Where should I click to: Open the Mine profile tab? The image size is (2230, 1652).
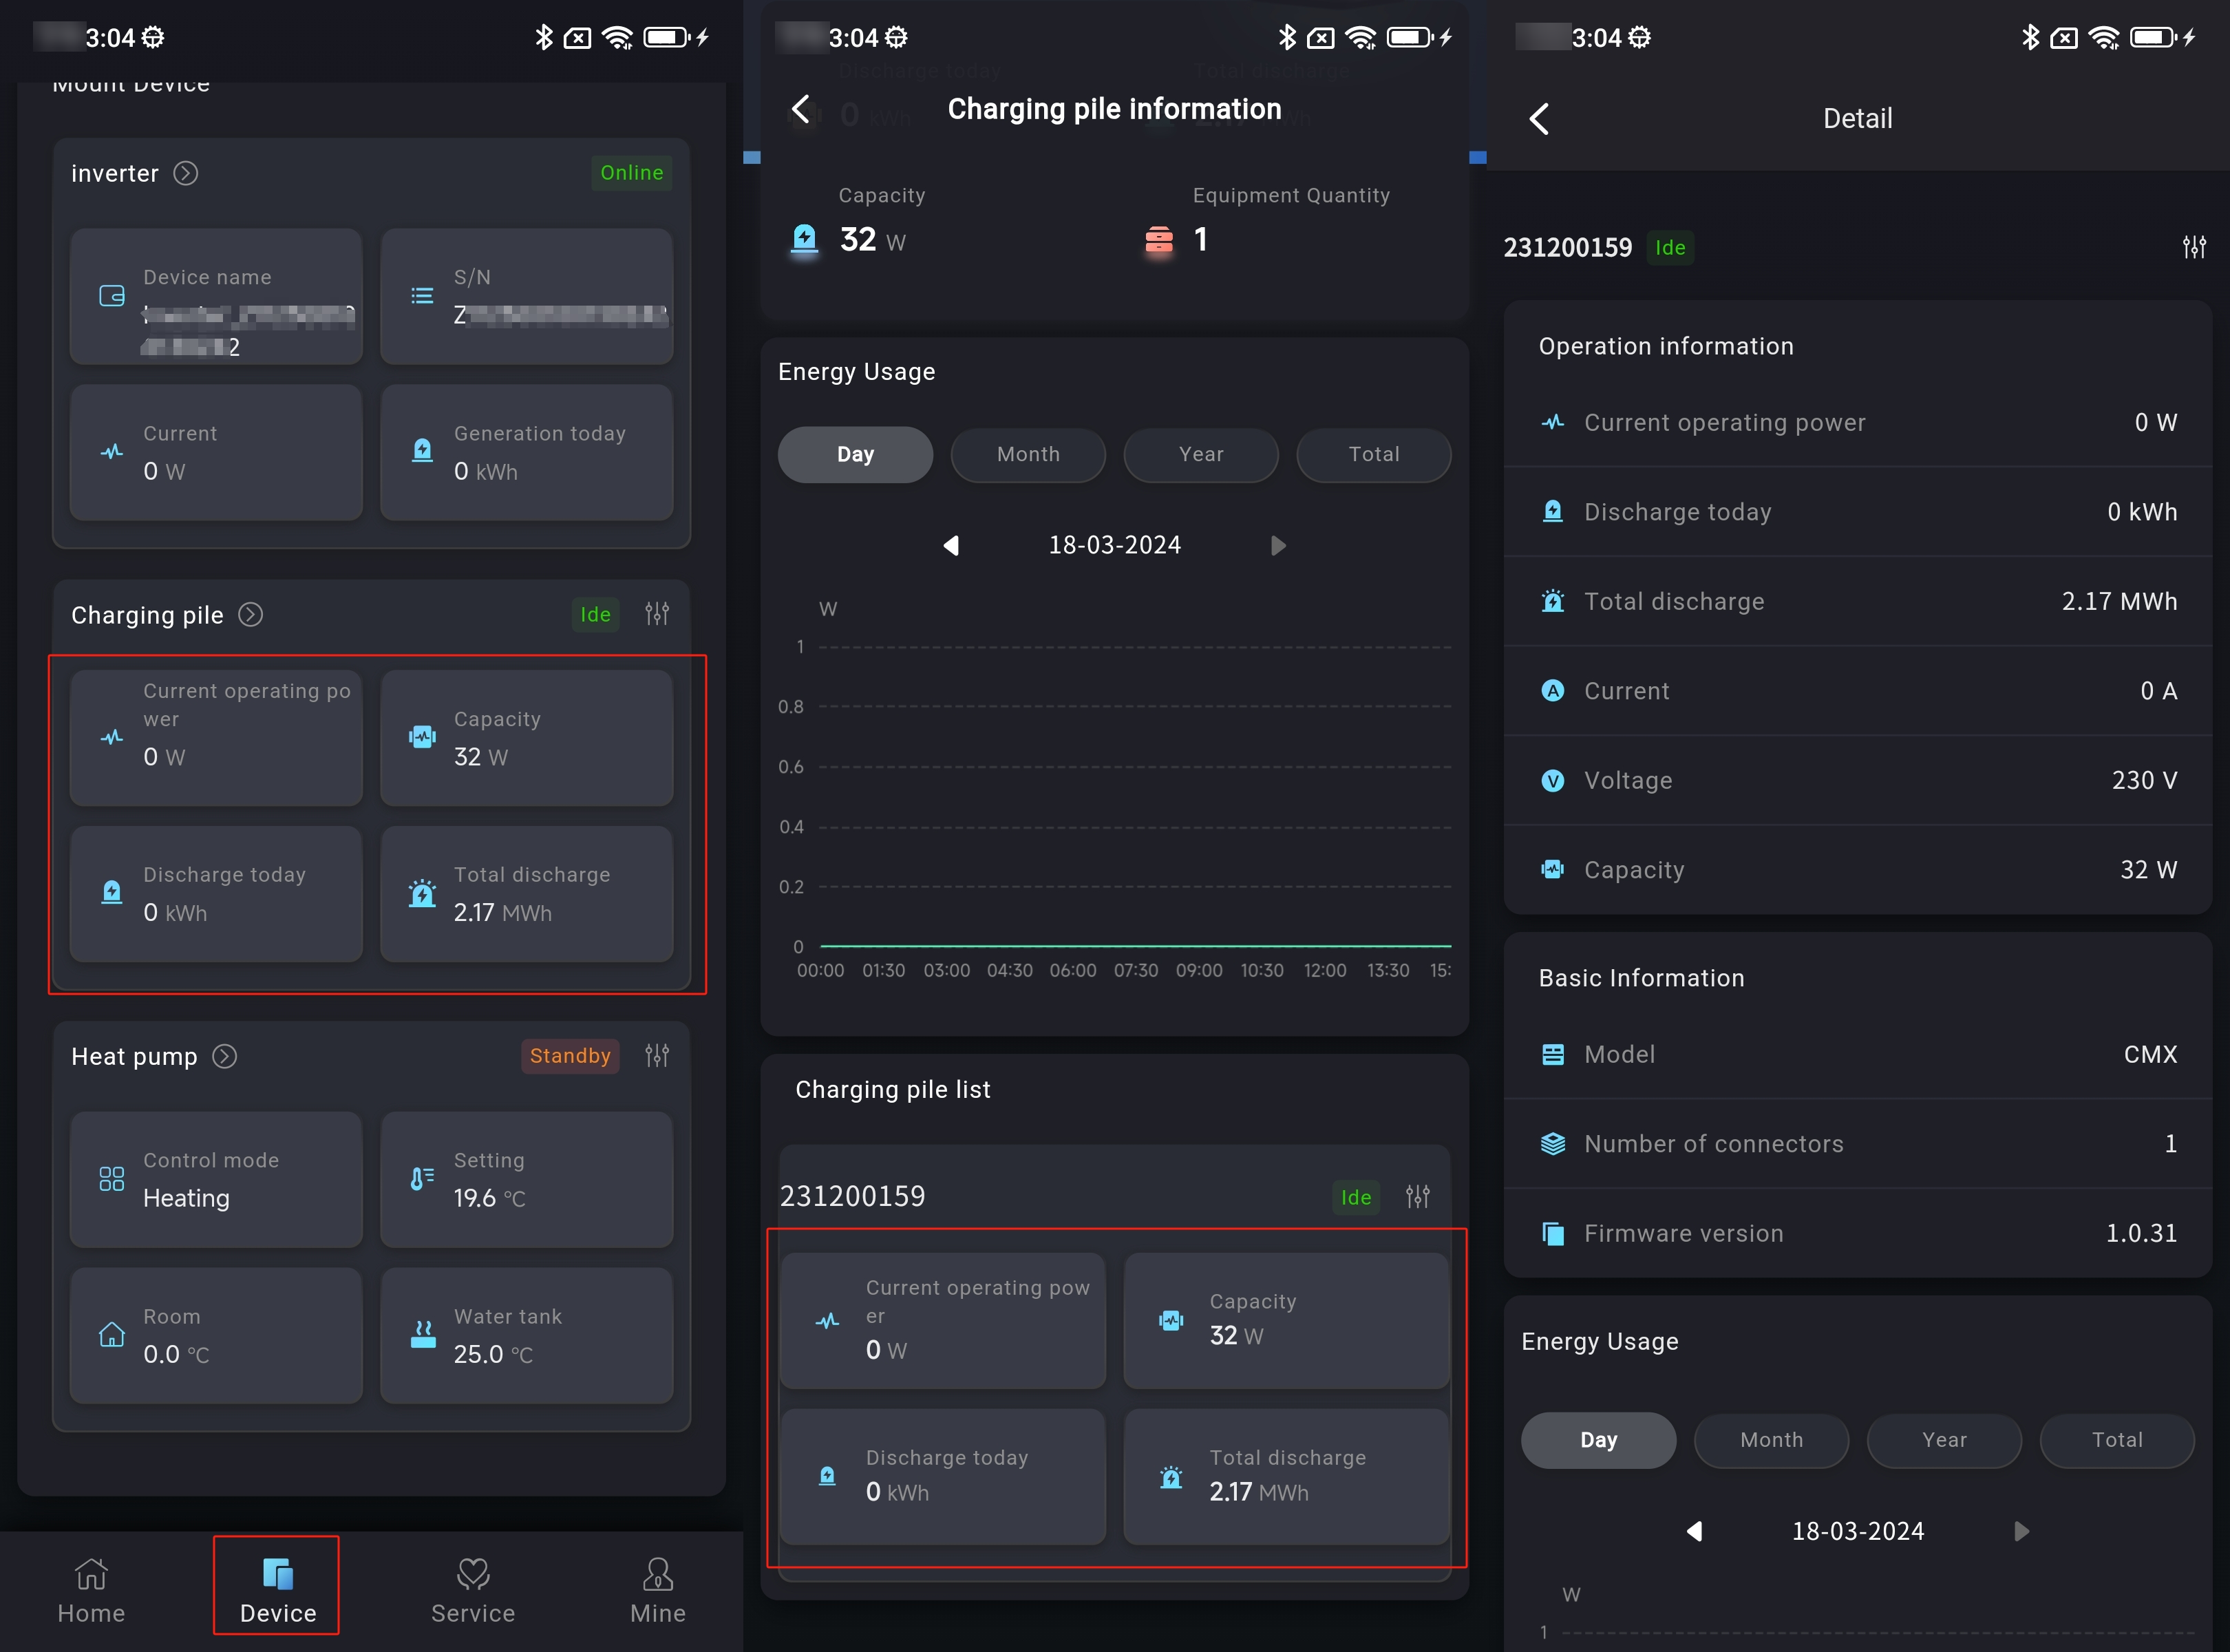(657, 1589)
